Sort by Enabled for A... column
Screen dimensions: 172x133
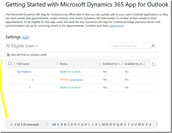click(134, 64)
